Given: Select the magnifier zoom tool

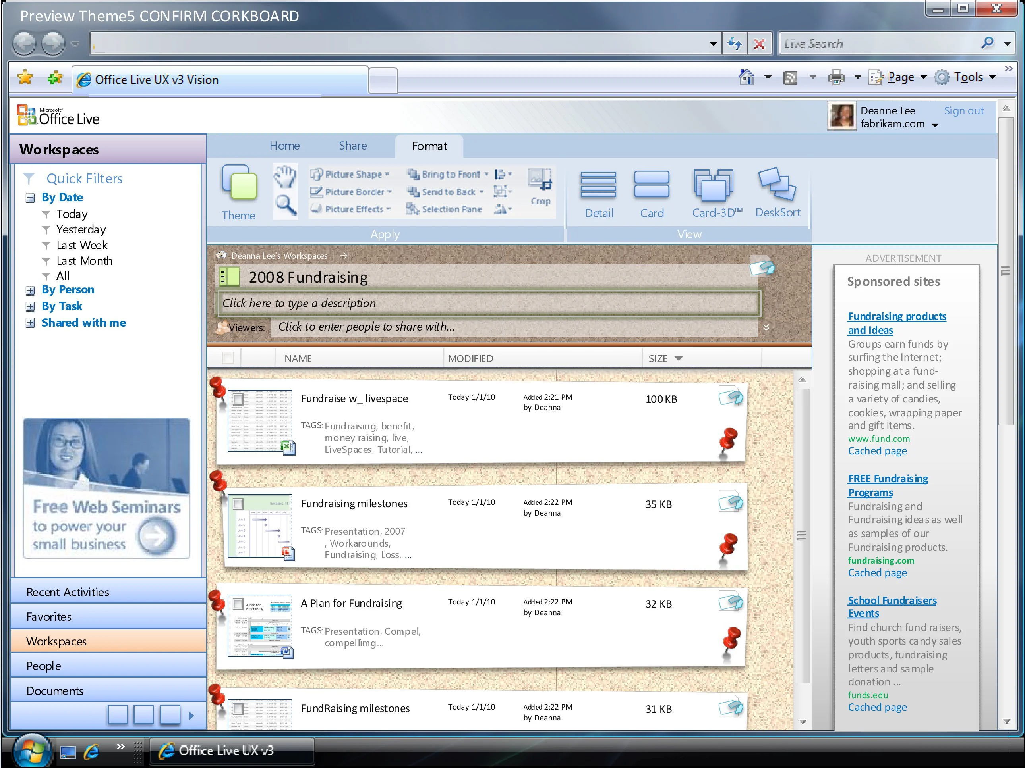Looking at the screenshot, I should tap(285, 205).
